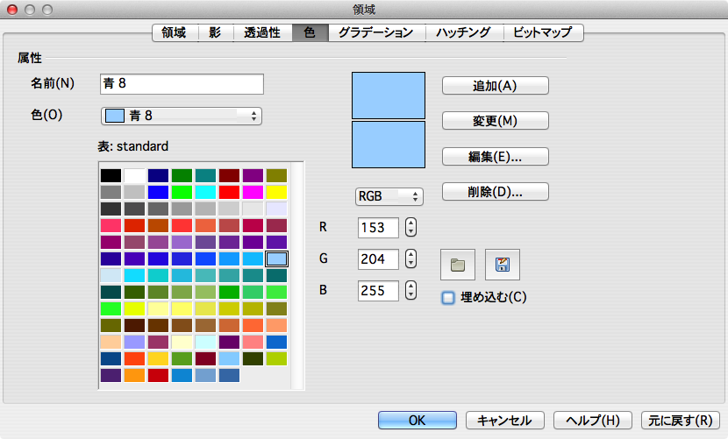The width and height of the screenshot is (728, 439).
Task: Pick the magenta swatch in second row
Action: [253, 192]
